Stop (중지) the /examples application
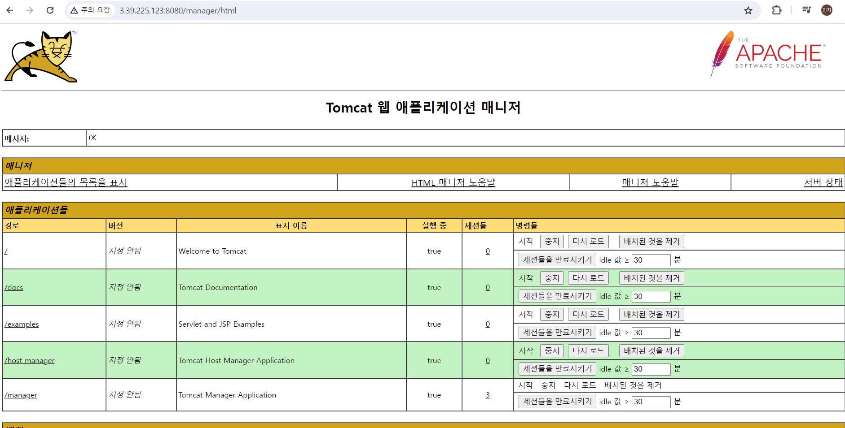This screenshot has width=845, height=428. click(x=552, y=315)
